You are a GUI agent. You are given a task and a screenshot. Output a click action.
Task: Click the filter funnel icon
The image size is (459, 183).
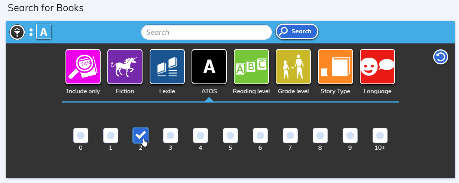[x=17, y=32]
